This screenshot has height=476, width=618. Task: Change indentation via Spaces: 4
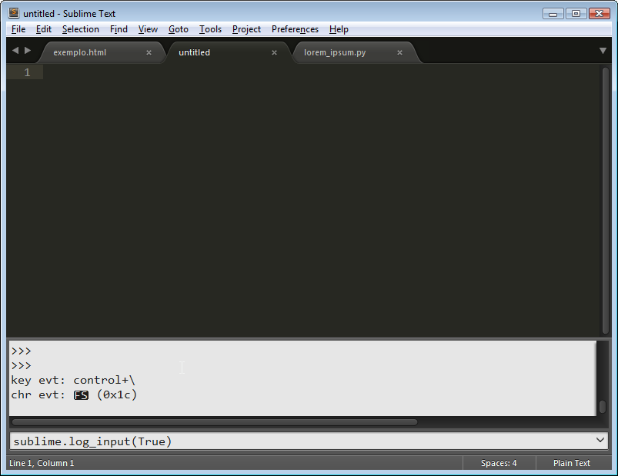point(499,463)
